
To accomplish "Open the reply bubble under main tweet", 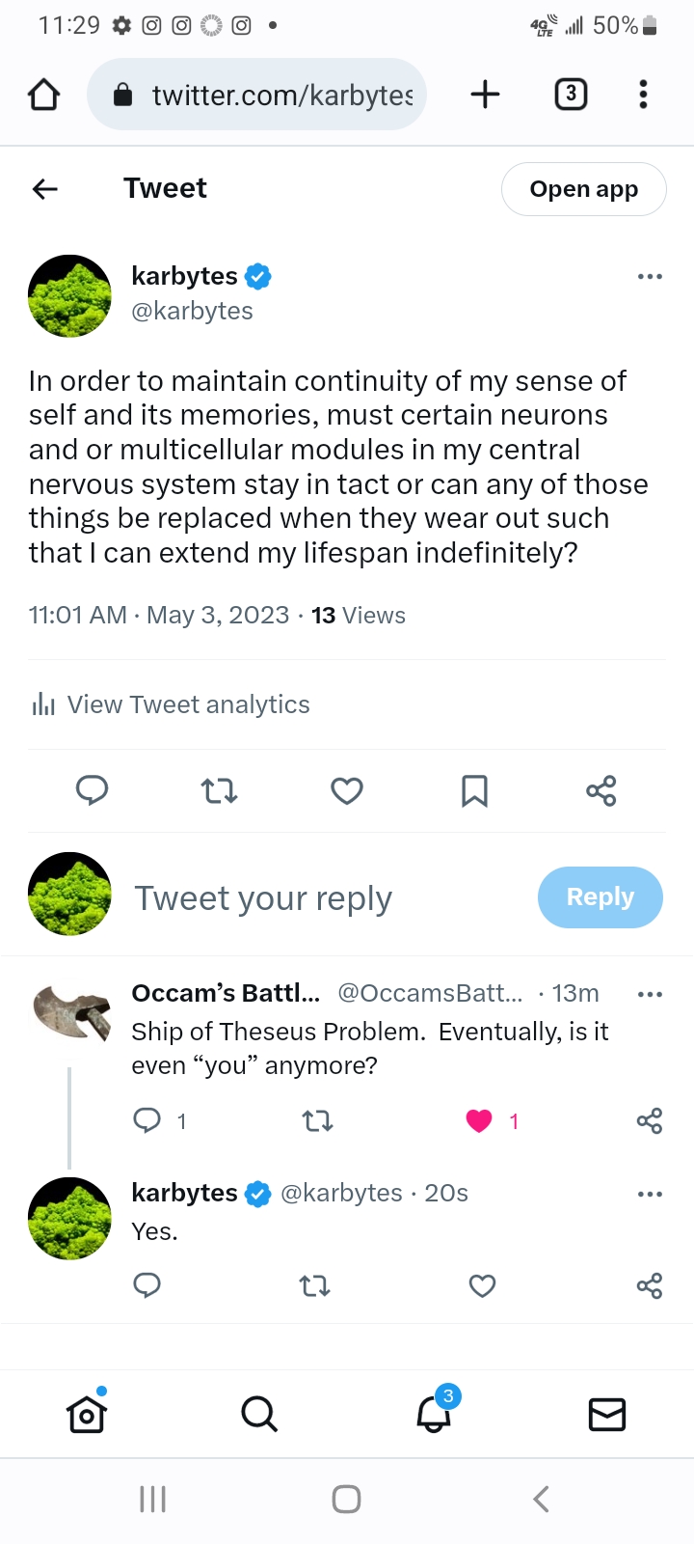I will pyautogui.click(x=92, y=791).
